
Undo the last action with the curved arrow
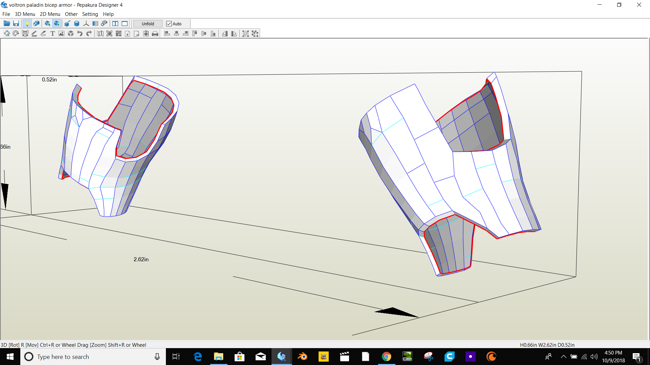tap(80, 33)
